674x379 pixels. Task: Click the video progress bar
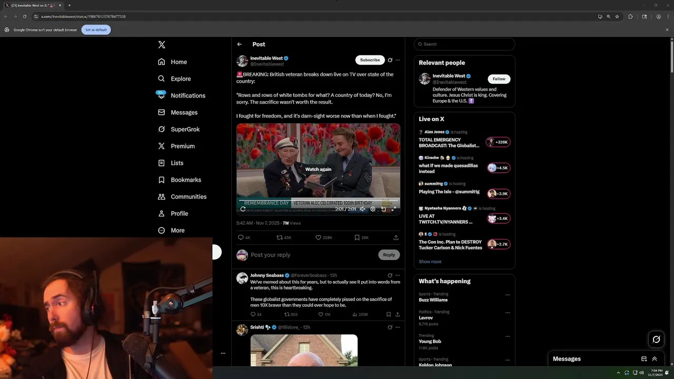318,200
